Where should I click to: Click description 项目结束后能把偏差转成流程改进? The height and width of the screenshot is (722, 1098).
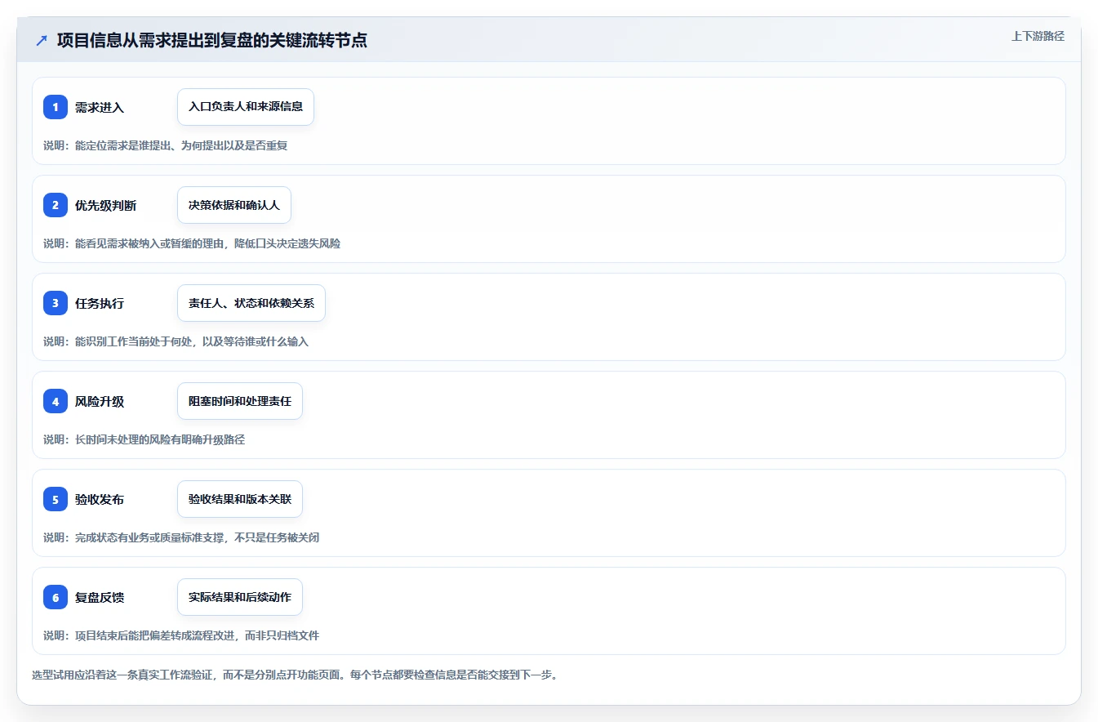(181, 635)
